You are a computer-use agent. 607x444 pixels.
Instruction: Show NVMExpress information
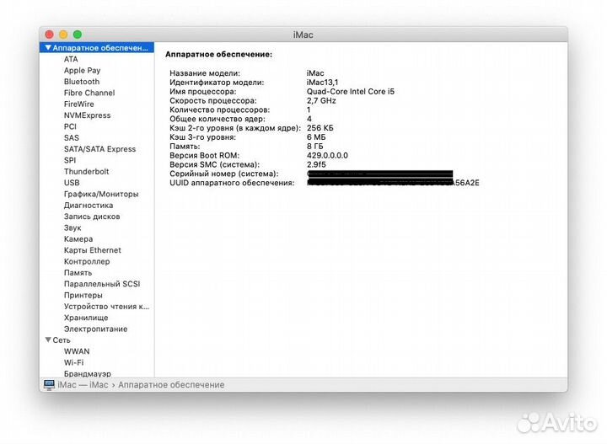point(87,115)
